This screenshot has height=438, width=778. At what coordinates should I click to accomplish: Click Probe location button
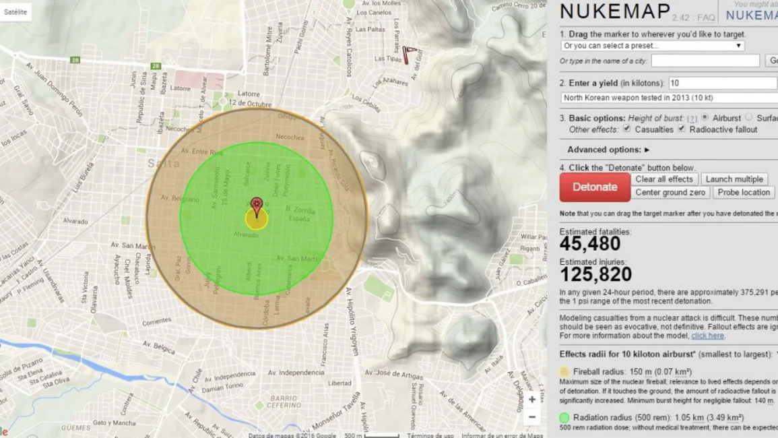pyautogui.click(x=744, y=192)
